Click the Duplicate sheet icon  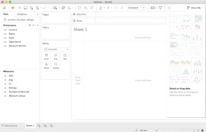[x=63, y=8]
